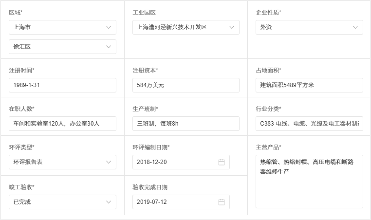Open the 区域 city dropdown showing 上海市
The image size is (371, 220).
point(62,27)
